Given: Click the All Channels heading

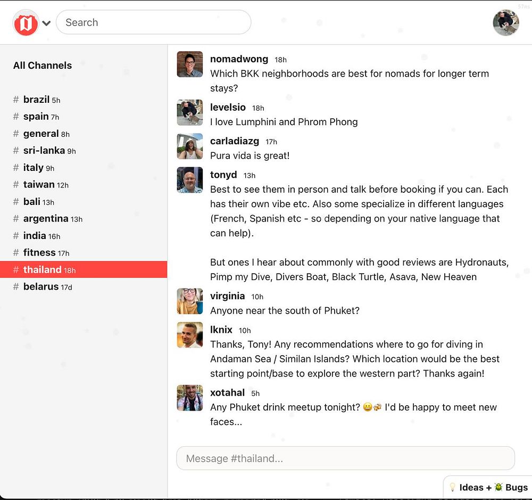Looking at the screenshot, I should coord(43,65).
